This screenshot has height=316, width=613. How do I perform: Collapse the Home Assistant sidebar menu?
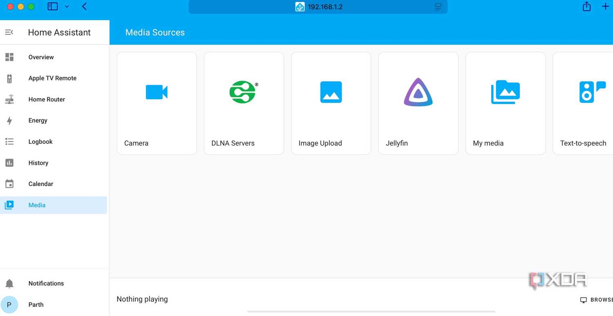coord(9,32)
